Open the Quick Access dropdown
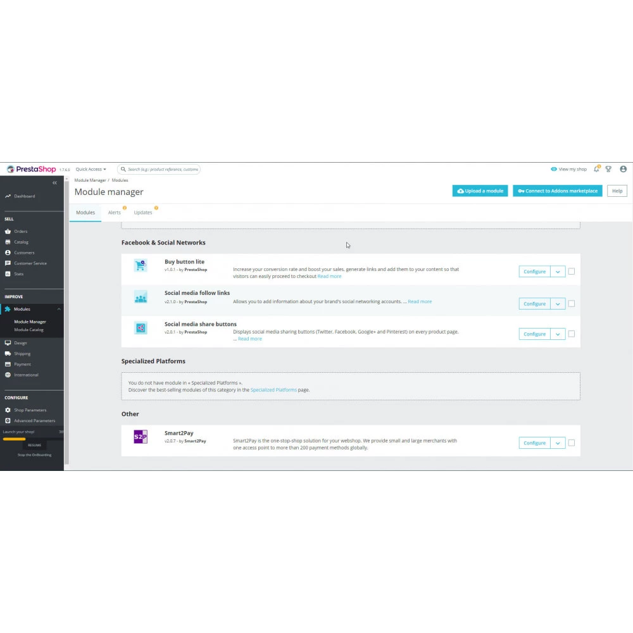Viewport: 633px width, 633px height. tap(91, 169)
